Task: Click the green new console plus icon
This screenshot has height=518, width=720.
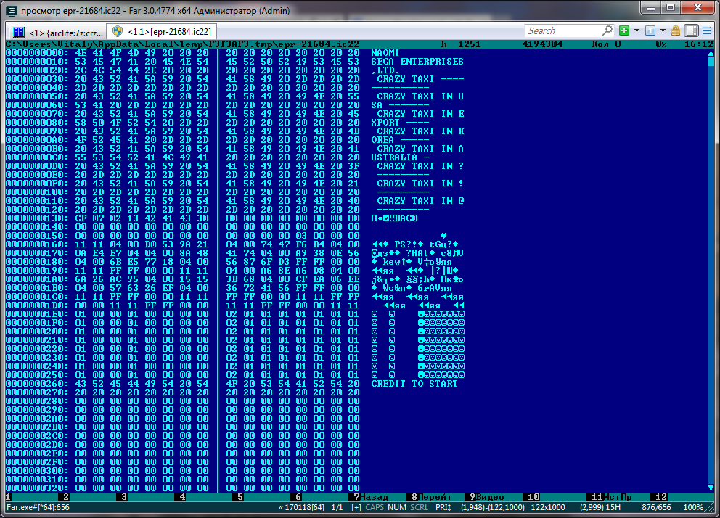Action: 624,30
